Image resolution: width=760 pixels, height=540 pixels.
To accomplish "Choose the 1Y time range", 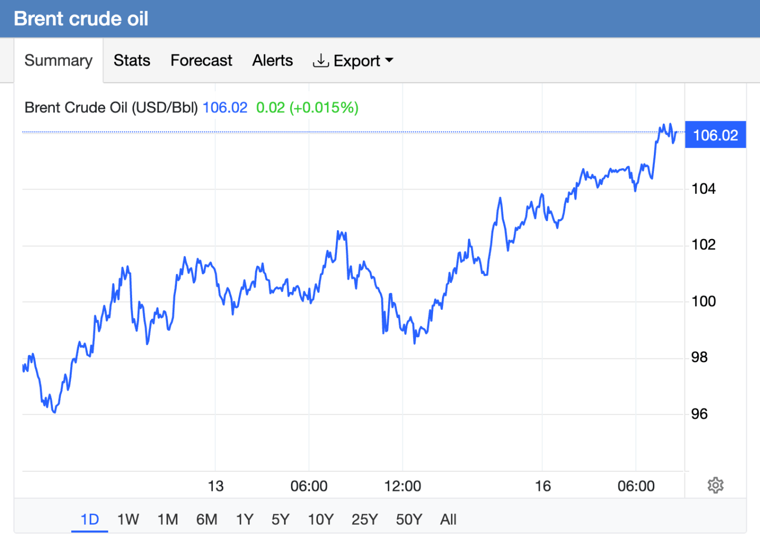I will pos(245,519).
